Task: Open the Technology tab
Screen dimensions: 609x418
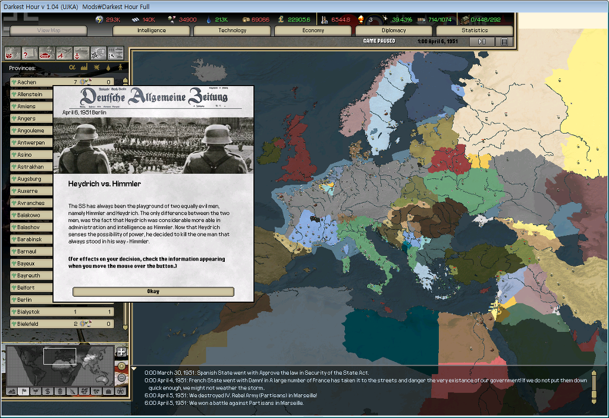Action: [x=233, y=30]
